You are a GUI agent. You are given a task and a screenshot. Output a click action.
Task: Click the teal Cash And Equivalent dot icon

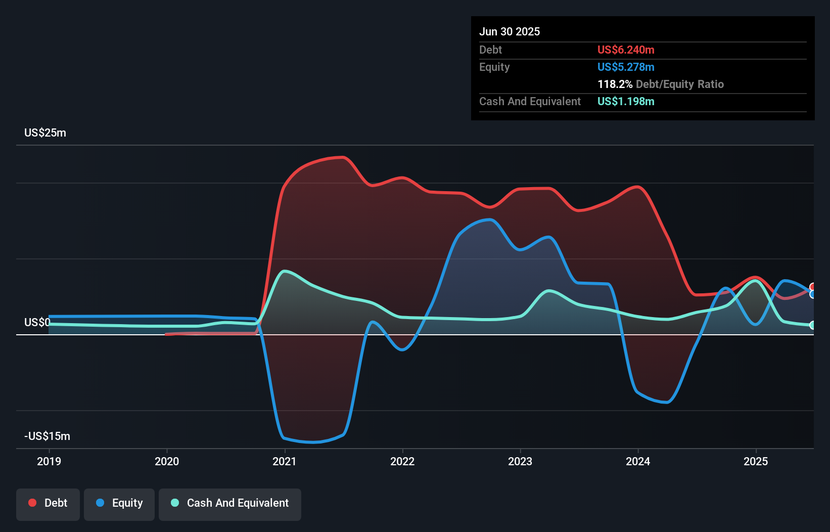pos(174,503)
